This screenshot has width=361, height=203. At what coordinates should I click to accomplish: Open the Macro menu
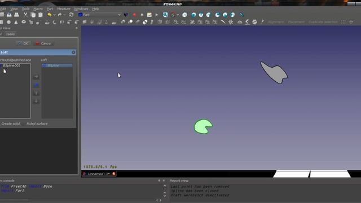(x=38, y=9)
